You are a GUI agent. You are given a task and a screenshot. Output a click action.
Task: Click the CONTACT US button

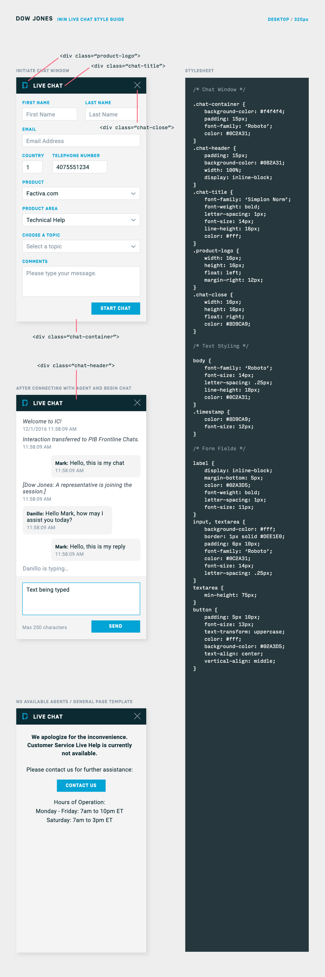(x=81, y=785)
